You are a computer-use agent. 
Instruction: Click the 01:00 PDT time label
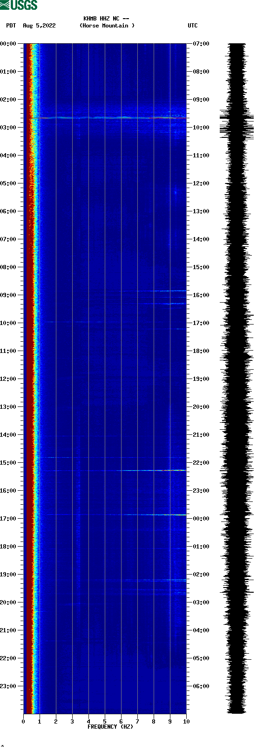(x=8, y=72)
